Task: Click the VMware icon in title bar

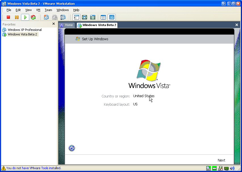Action: (4, 4)
